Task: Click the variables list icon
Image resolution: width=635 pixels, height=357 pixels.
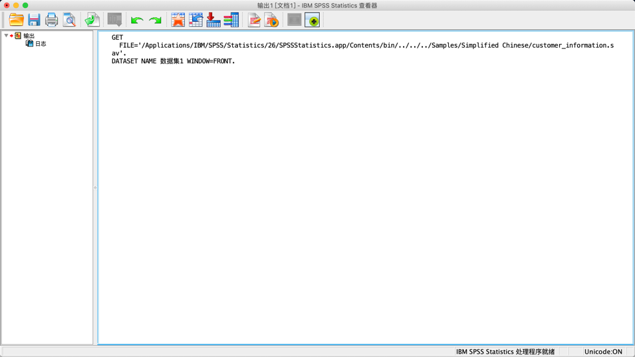Action: tap(231, 20)
